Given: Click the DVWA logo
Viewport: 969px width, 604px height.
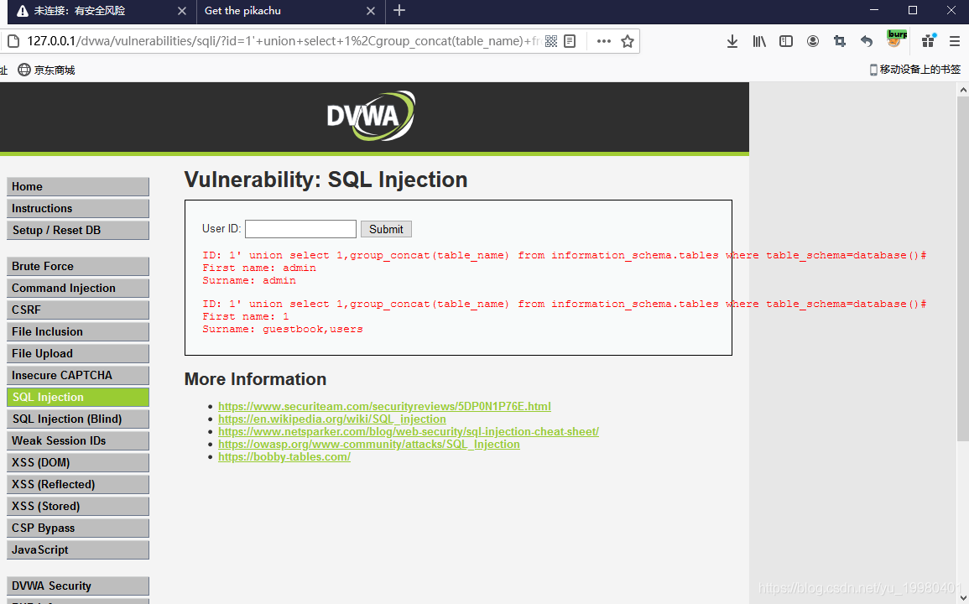Looking at the screenshot, I should tap(371, 116).
